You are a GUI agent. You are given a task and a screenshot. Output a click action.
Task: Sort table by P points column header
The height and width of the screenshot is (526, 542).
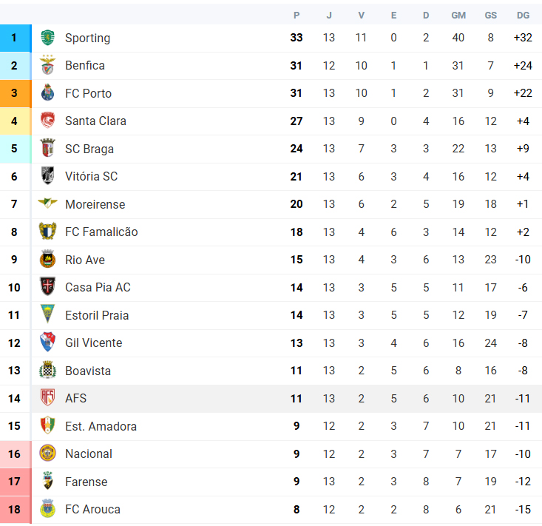point(297,16)
